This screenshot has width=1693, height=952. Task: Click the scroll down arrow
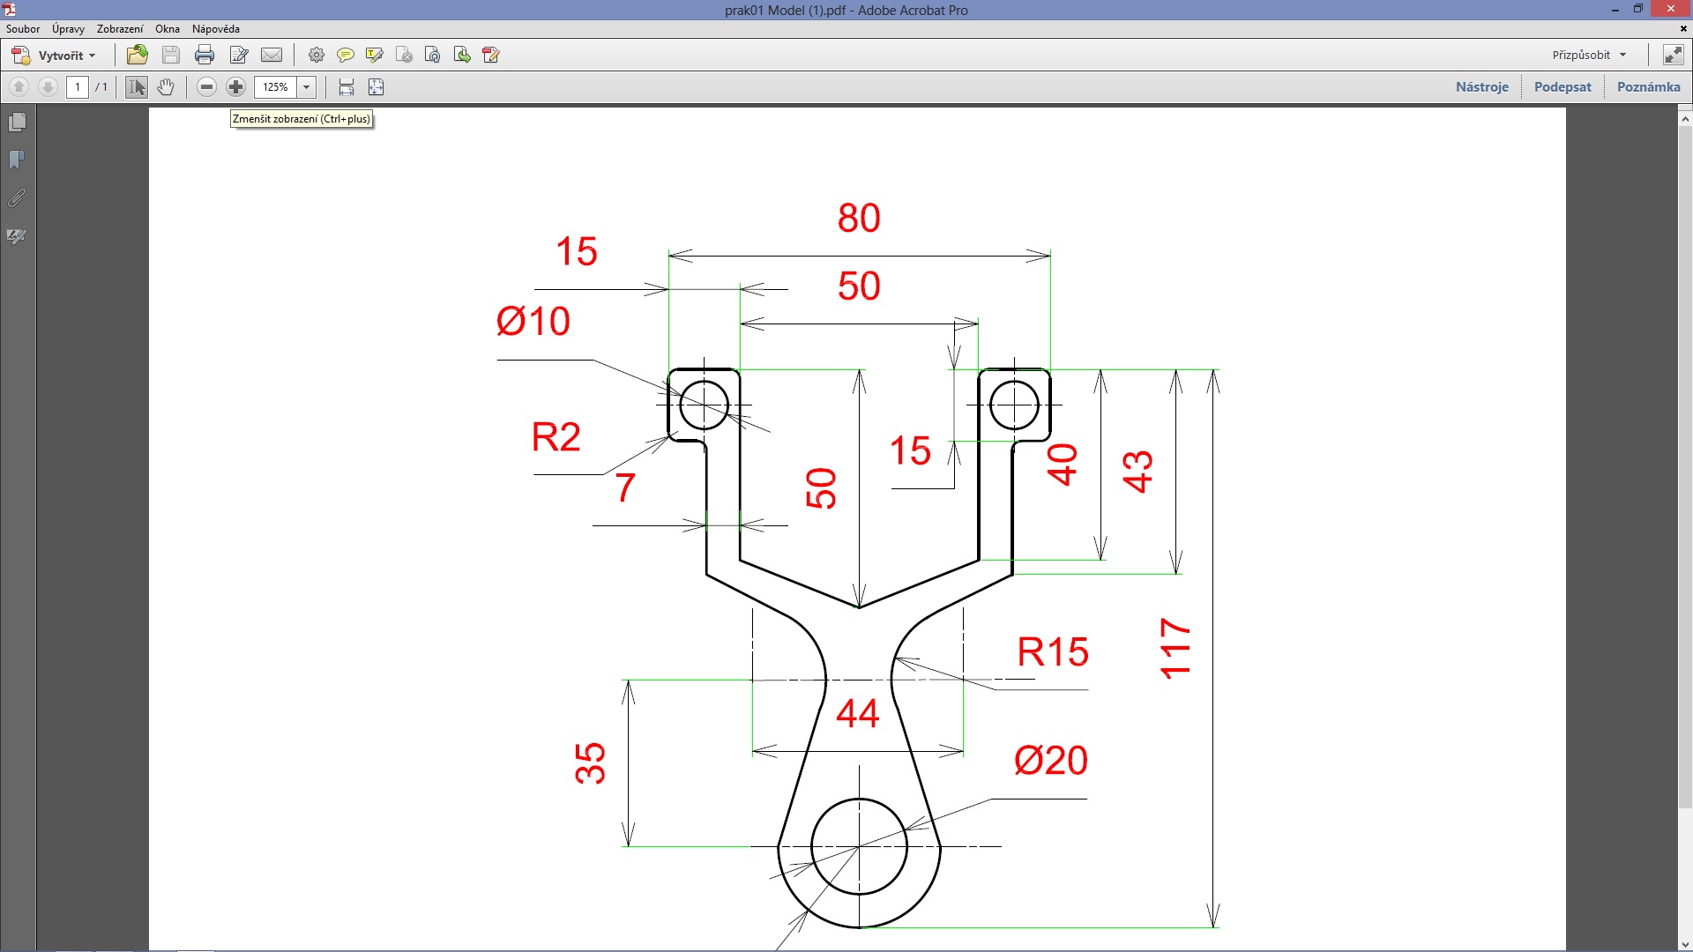tap(1685, 944)
